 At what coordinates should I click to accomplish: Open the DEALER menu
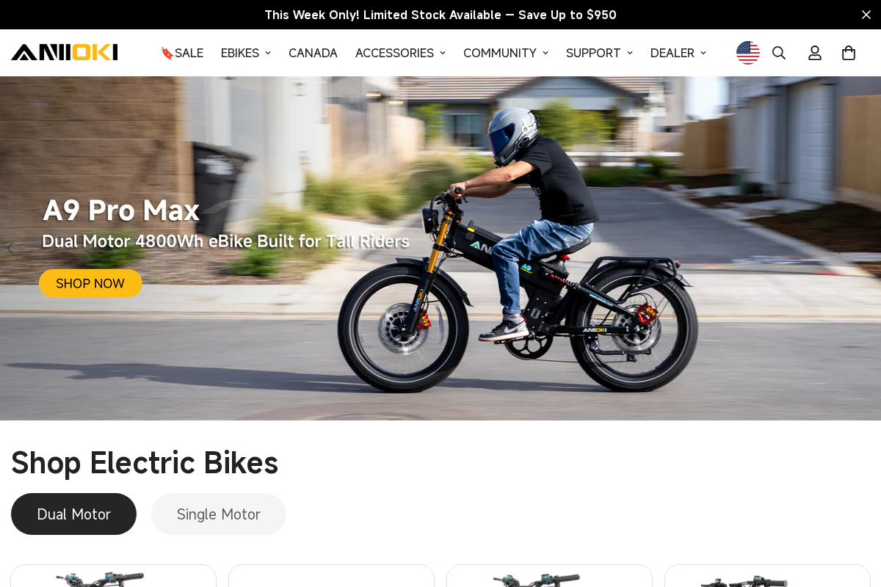(x=678, y=53)
